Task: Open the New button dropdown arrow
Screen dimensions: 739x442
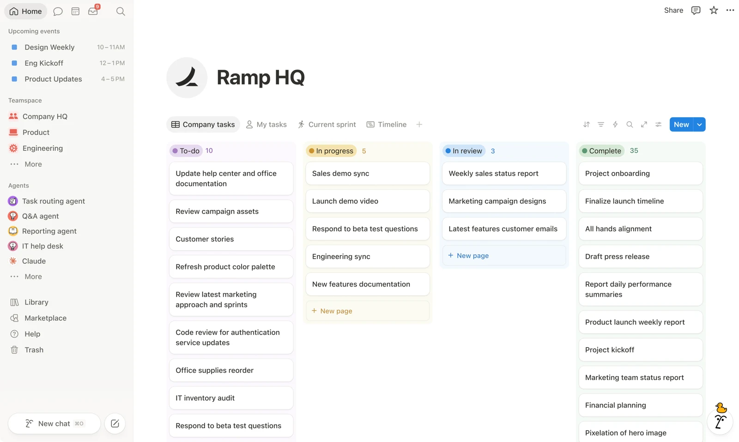Action: [700, 125]
